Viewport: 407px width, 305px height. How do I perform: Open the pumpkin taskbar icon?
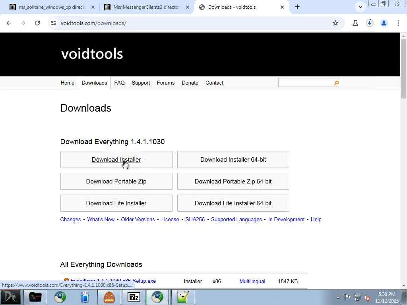point(109,297)
